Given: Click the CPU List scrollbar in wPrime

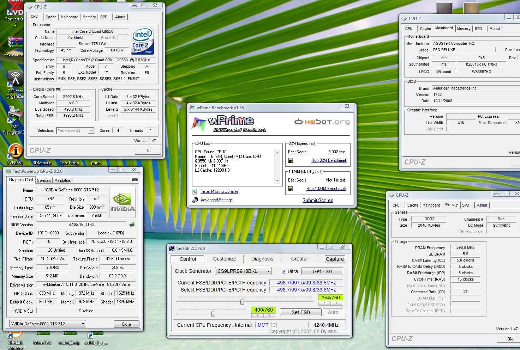Looking at the screenshot, I should (x=277, y=166).
